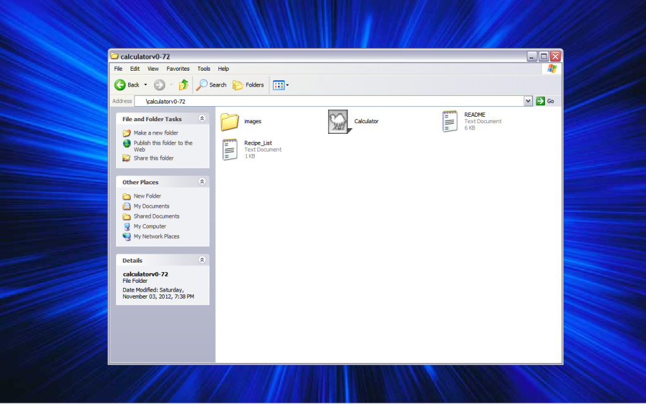This screenshot has width=646, height=404.
Task: Open the Favorites menu
Action: (x=178, y=69)
